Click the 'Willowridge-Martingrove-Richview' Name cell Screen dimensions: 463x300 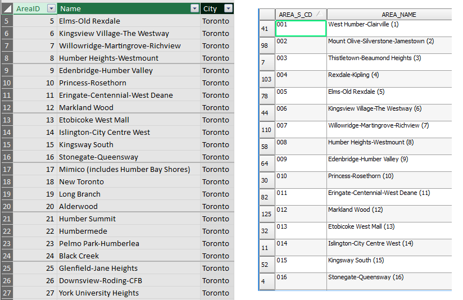[129, 46]
